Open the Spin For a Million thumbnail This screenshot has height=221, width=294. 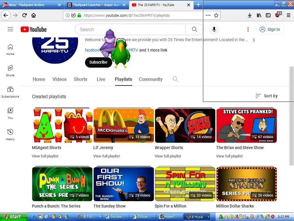pyautogui.click(x=185, y=184)
